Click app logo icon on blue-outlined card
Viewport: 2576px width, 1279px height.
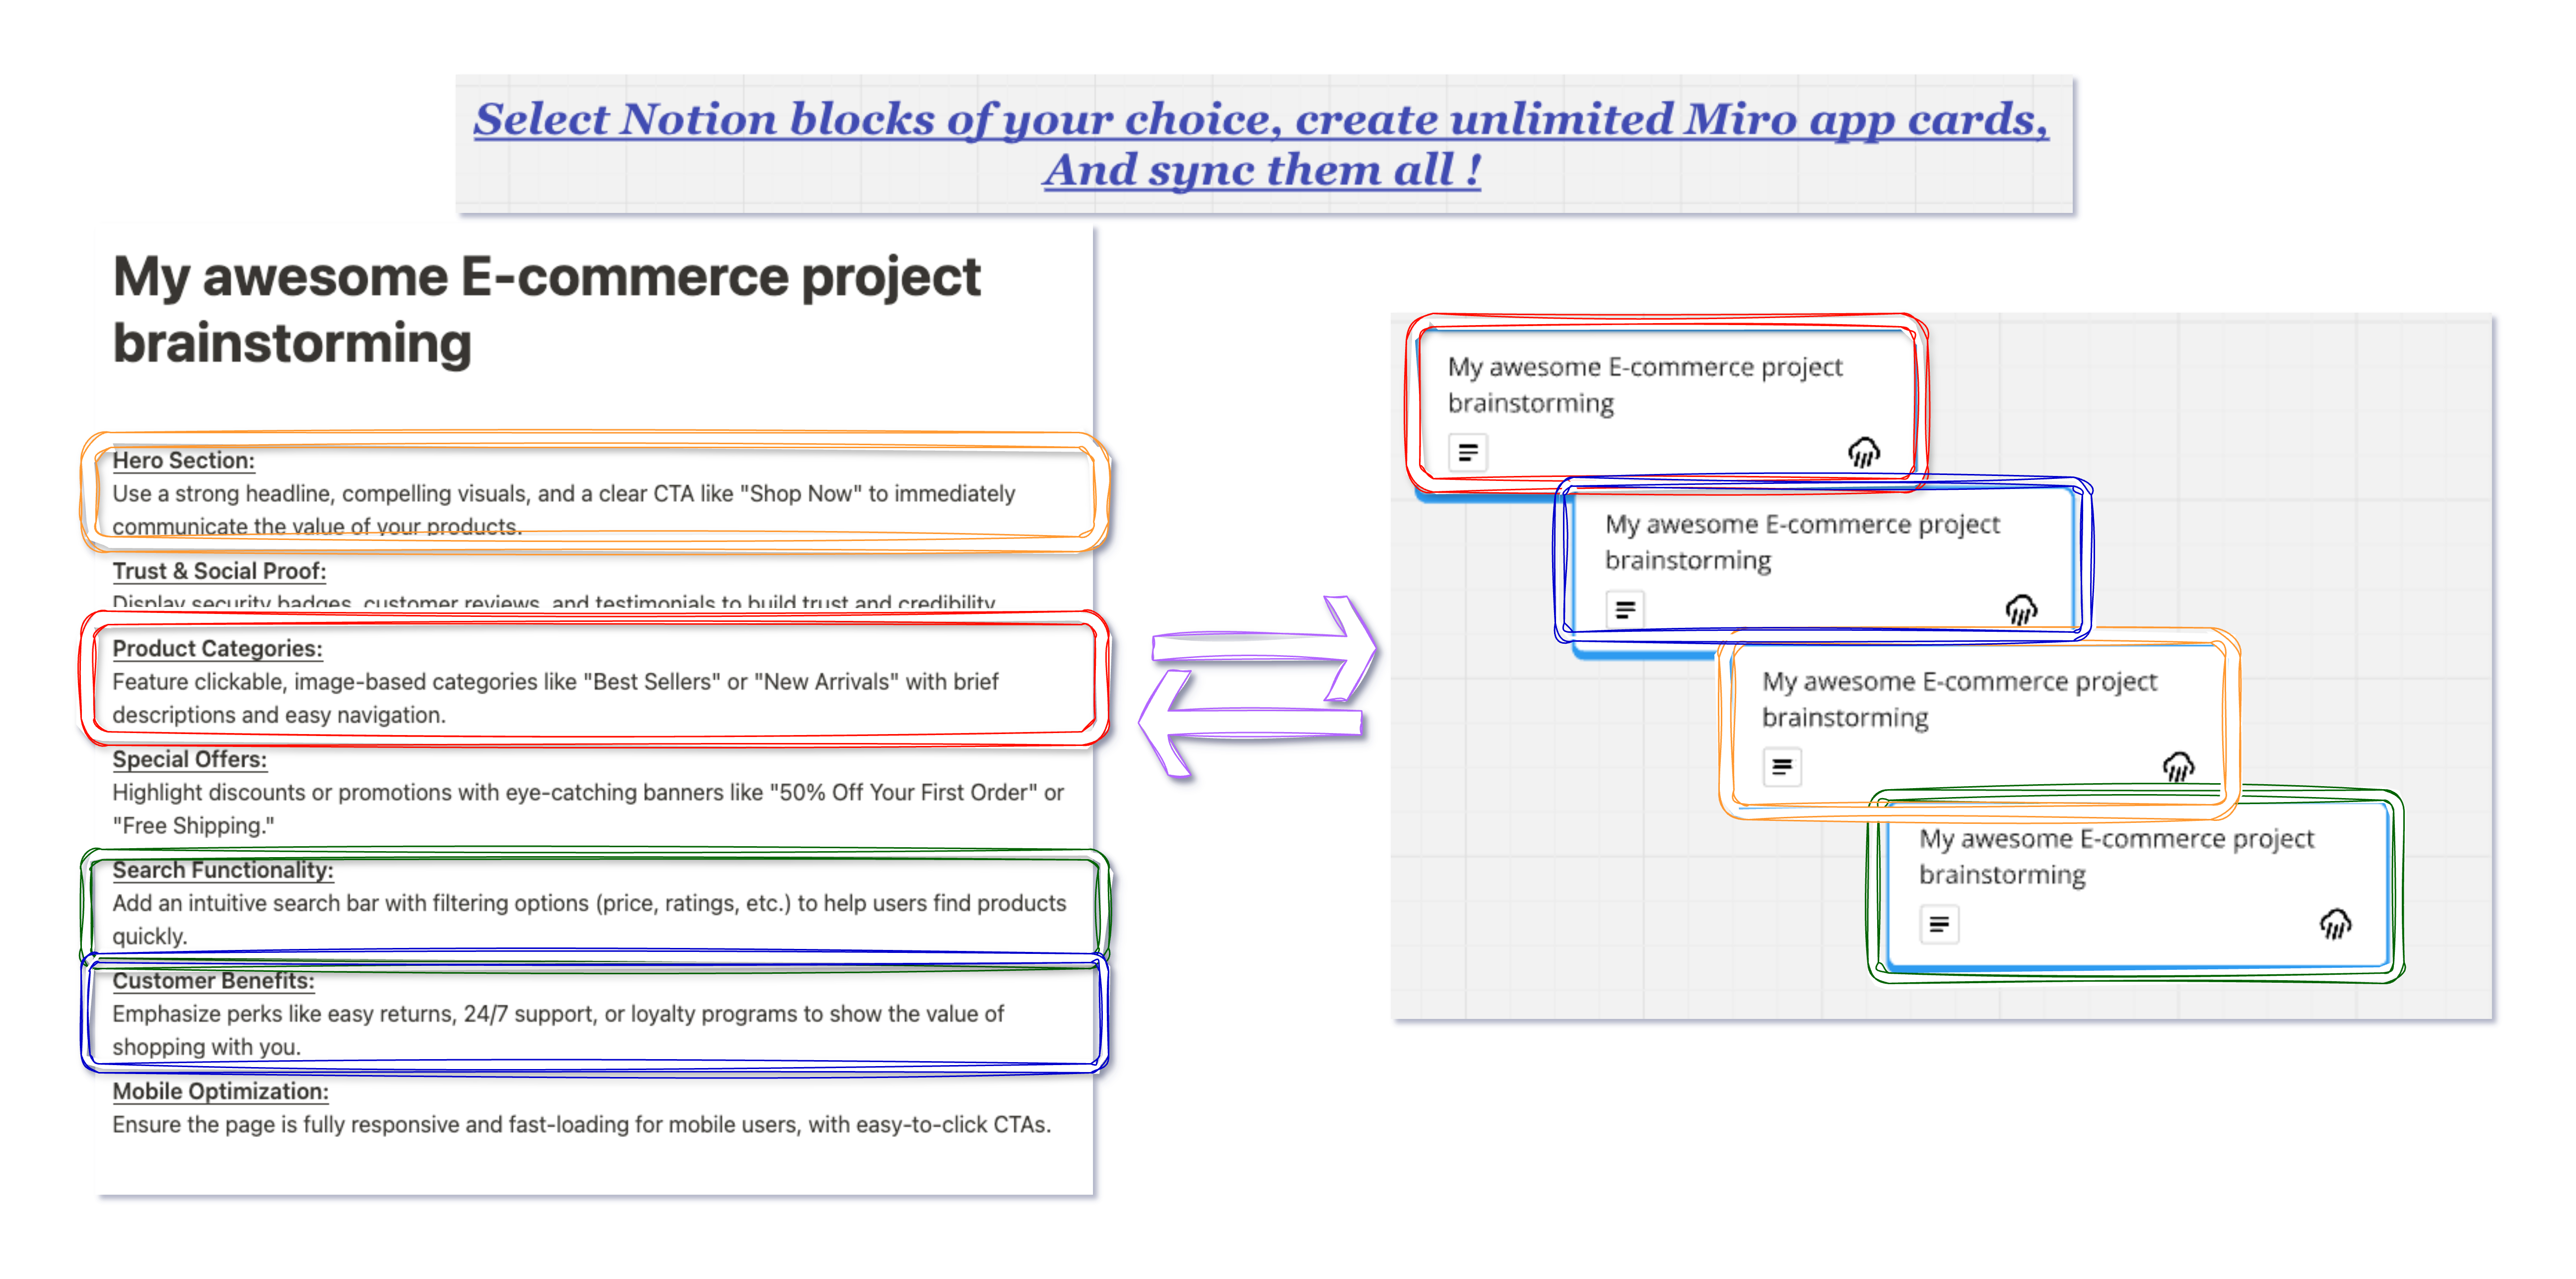[2021, 609]
